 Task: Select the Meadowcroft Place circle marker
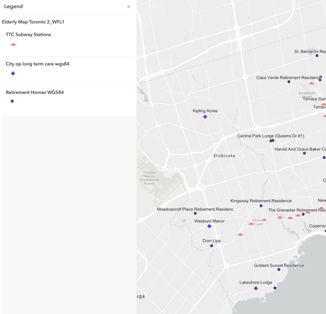(195, 213)
